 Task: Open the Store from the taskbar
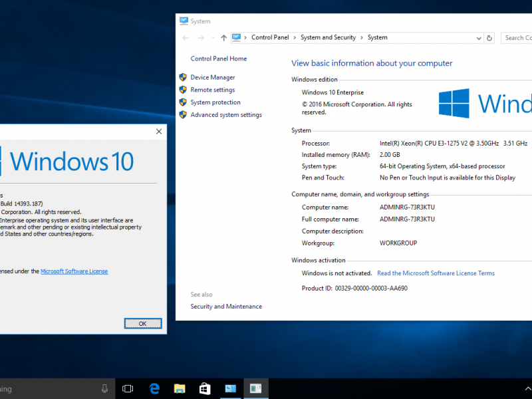click(205, 389)
